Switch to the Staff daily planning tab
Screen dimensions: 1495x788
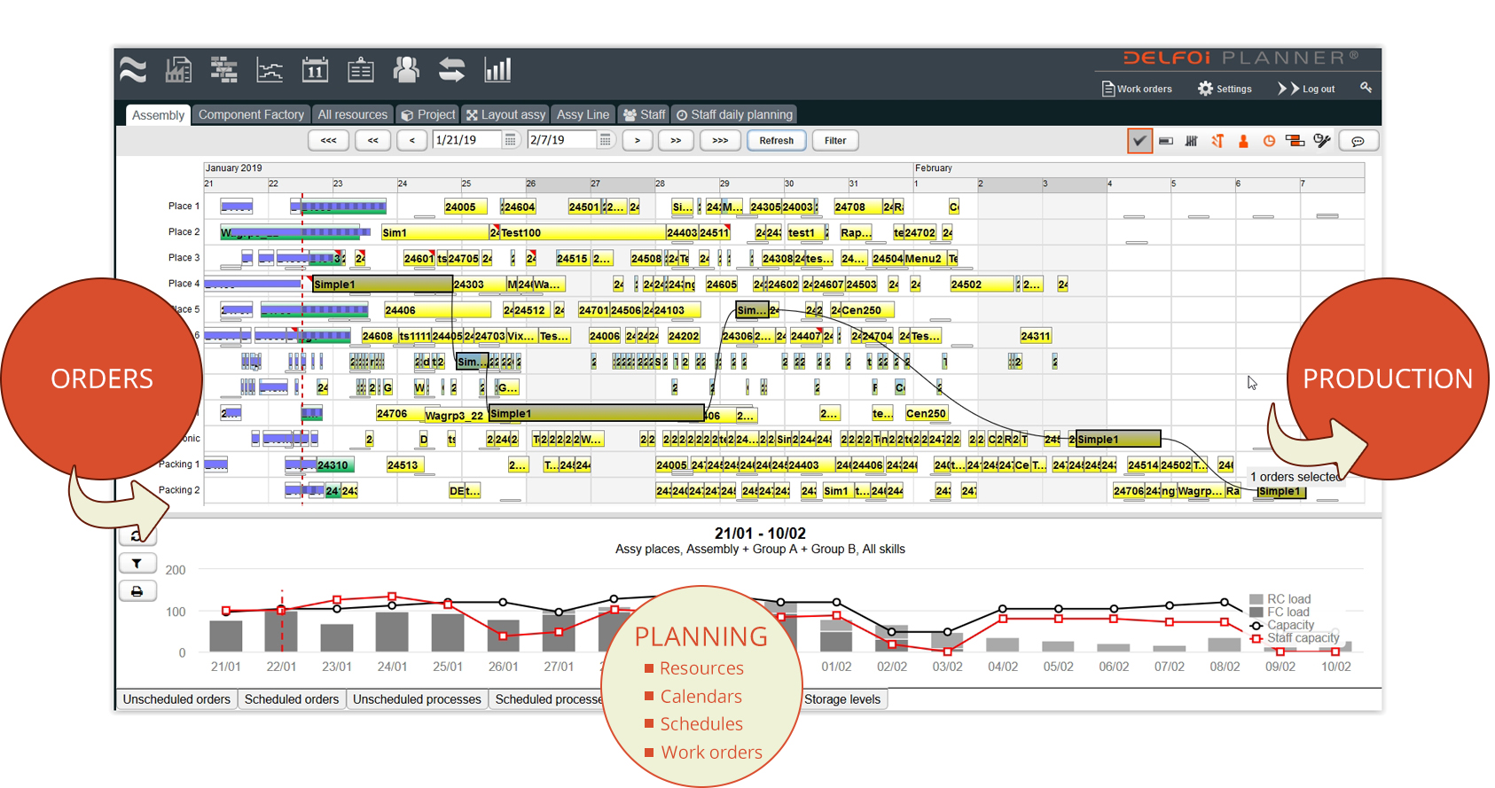coord(734,114)
